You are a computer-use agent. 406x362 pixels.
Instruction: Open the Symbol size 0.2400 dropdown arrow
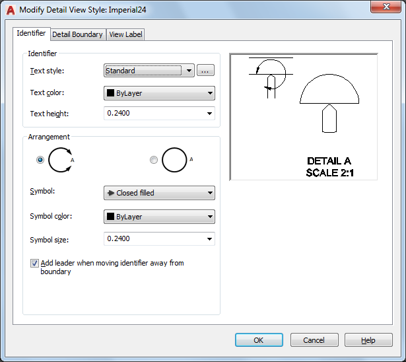pos(210,239)
